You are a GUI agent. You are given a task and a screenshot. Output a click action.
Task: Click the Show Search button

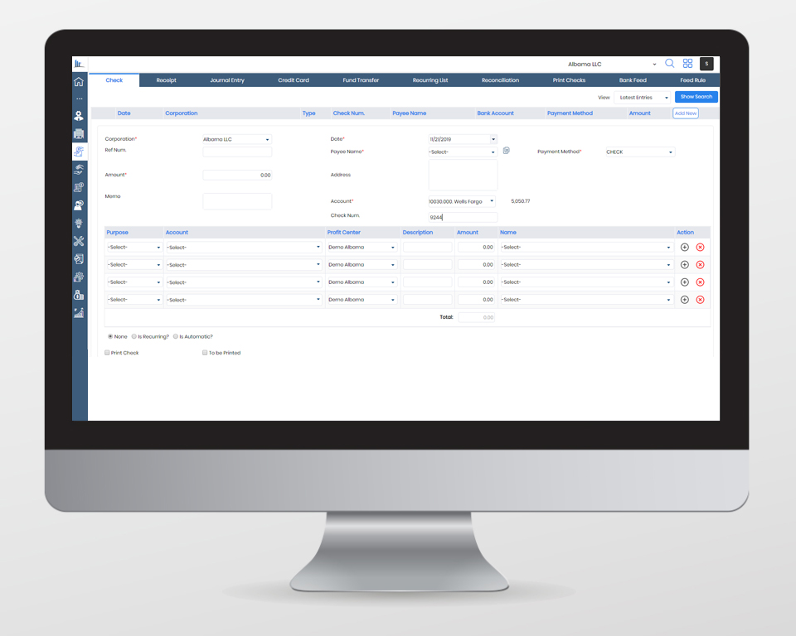pos(696,96)
